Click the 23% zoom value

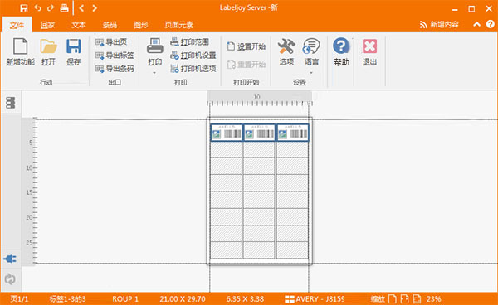(434, 299)
